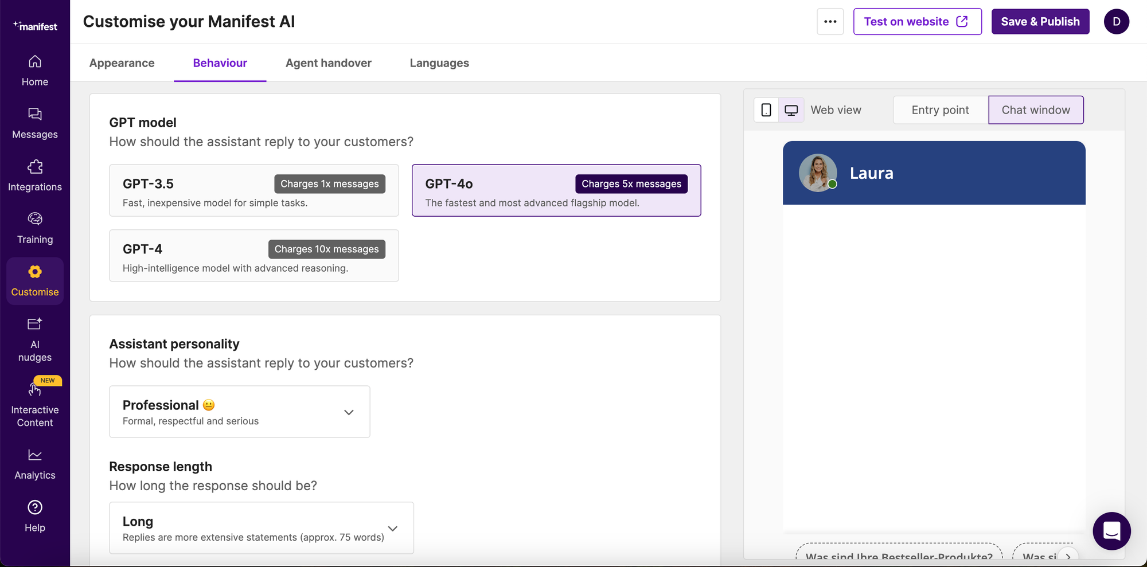Click the Laura name in chat header
Image resolution: width=1147 pixels, height=567 pixels.
tap(872, 173)
